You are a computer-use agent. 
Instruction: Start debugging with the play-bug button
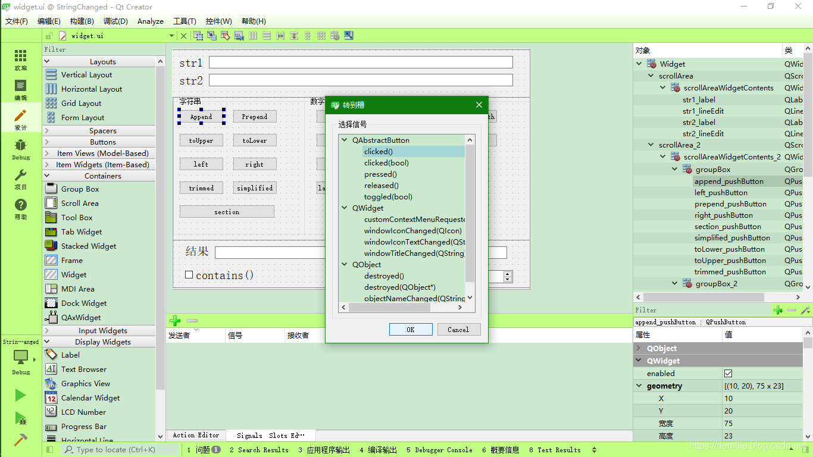21,418
